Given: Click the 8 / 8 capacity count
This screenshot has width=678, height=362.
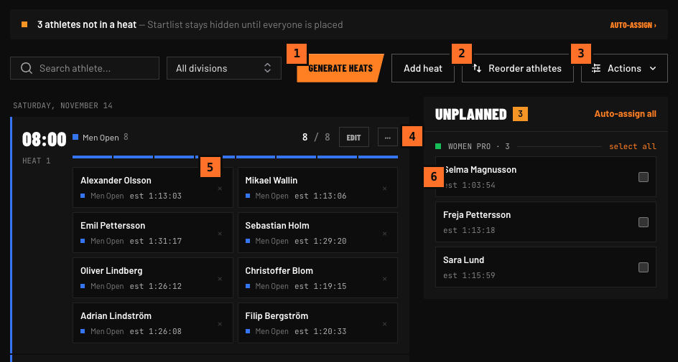Looking at the screenshot, I should pos(316,137).
